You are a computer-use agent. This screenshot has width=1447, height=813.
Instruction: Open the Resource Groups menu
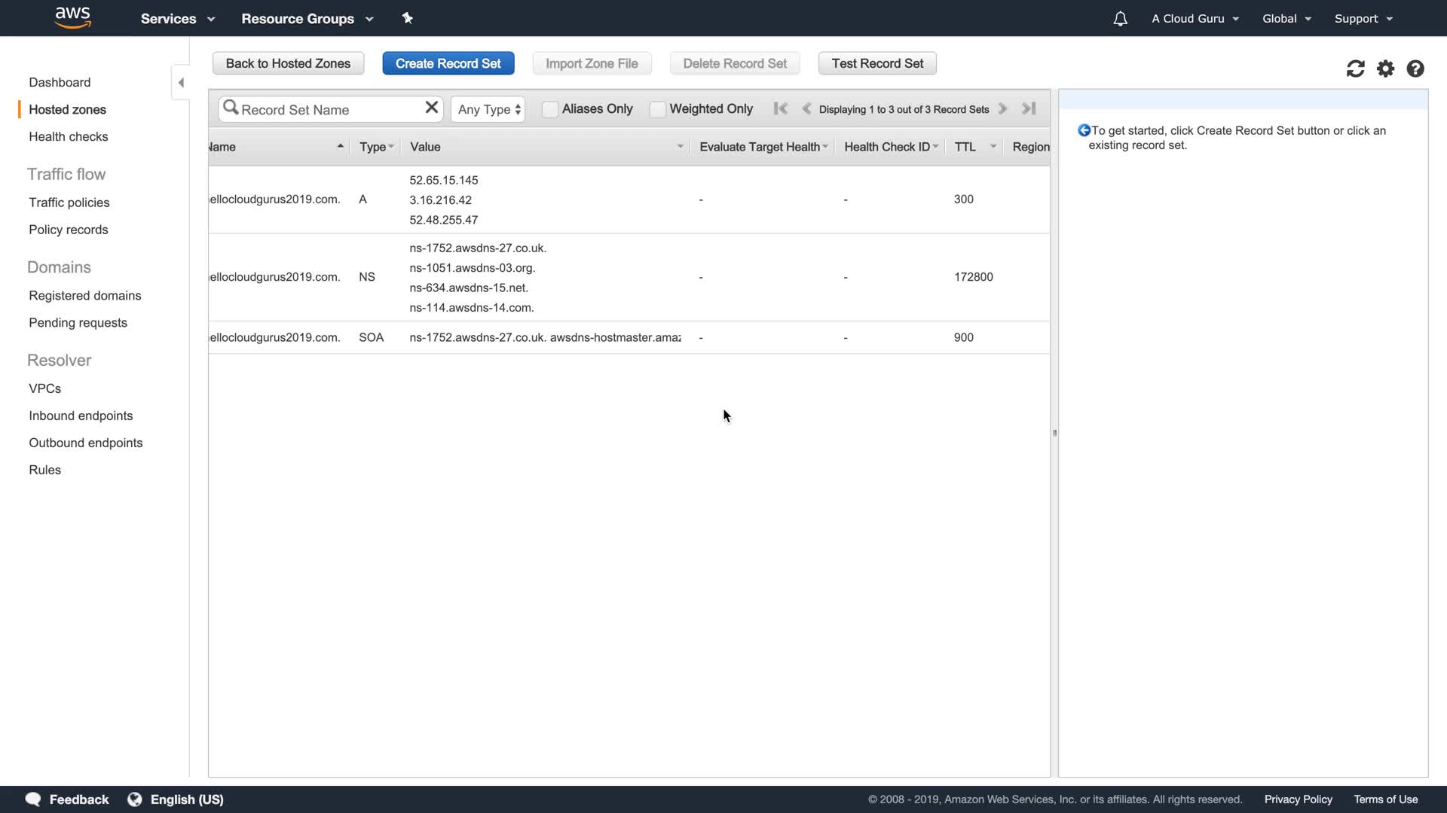point(307,19)
